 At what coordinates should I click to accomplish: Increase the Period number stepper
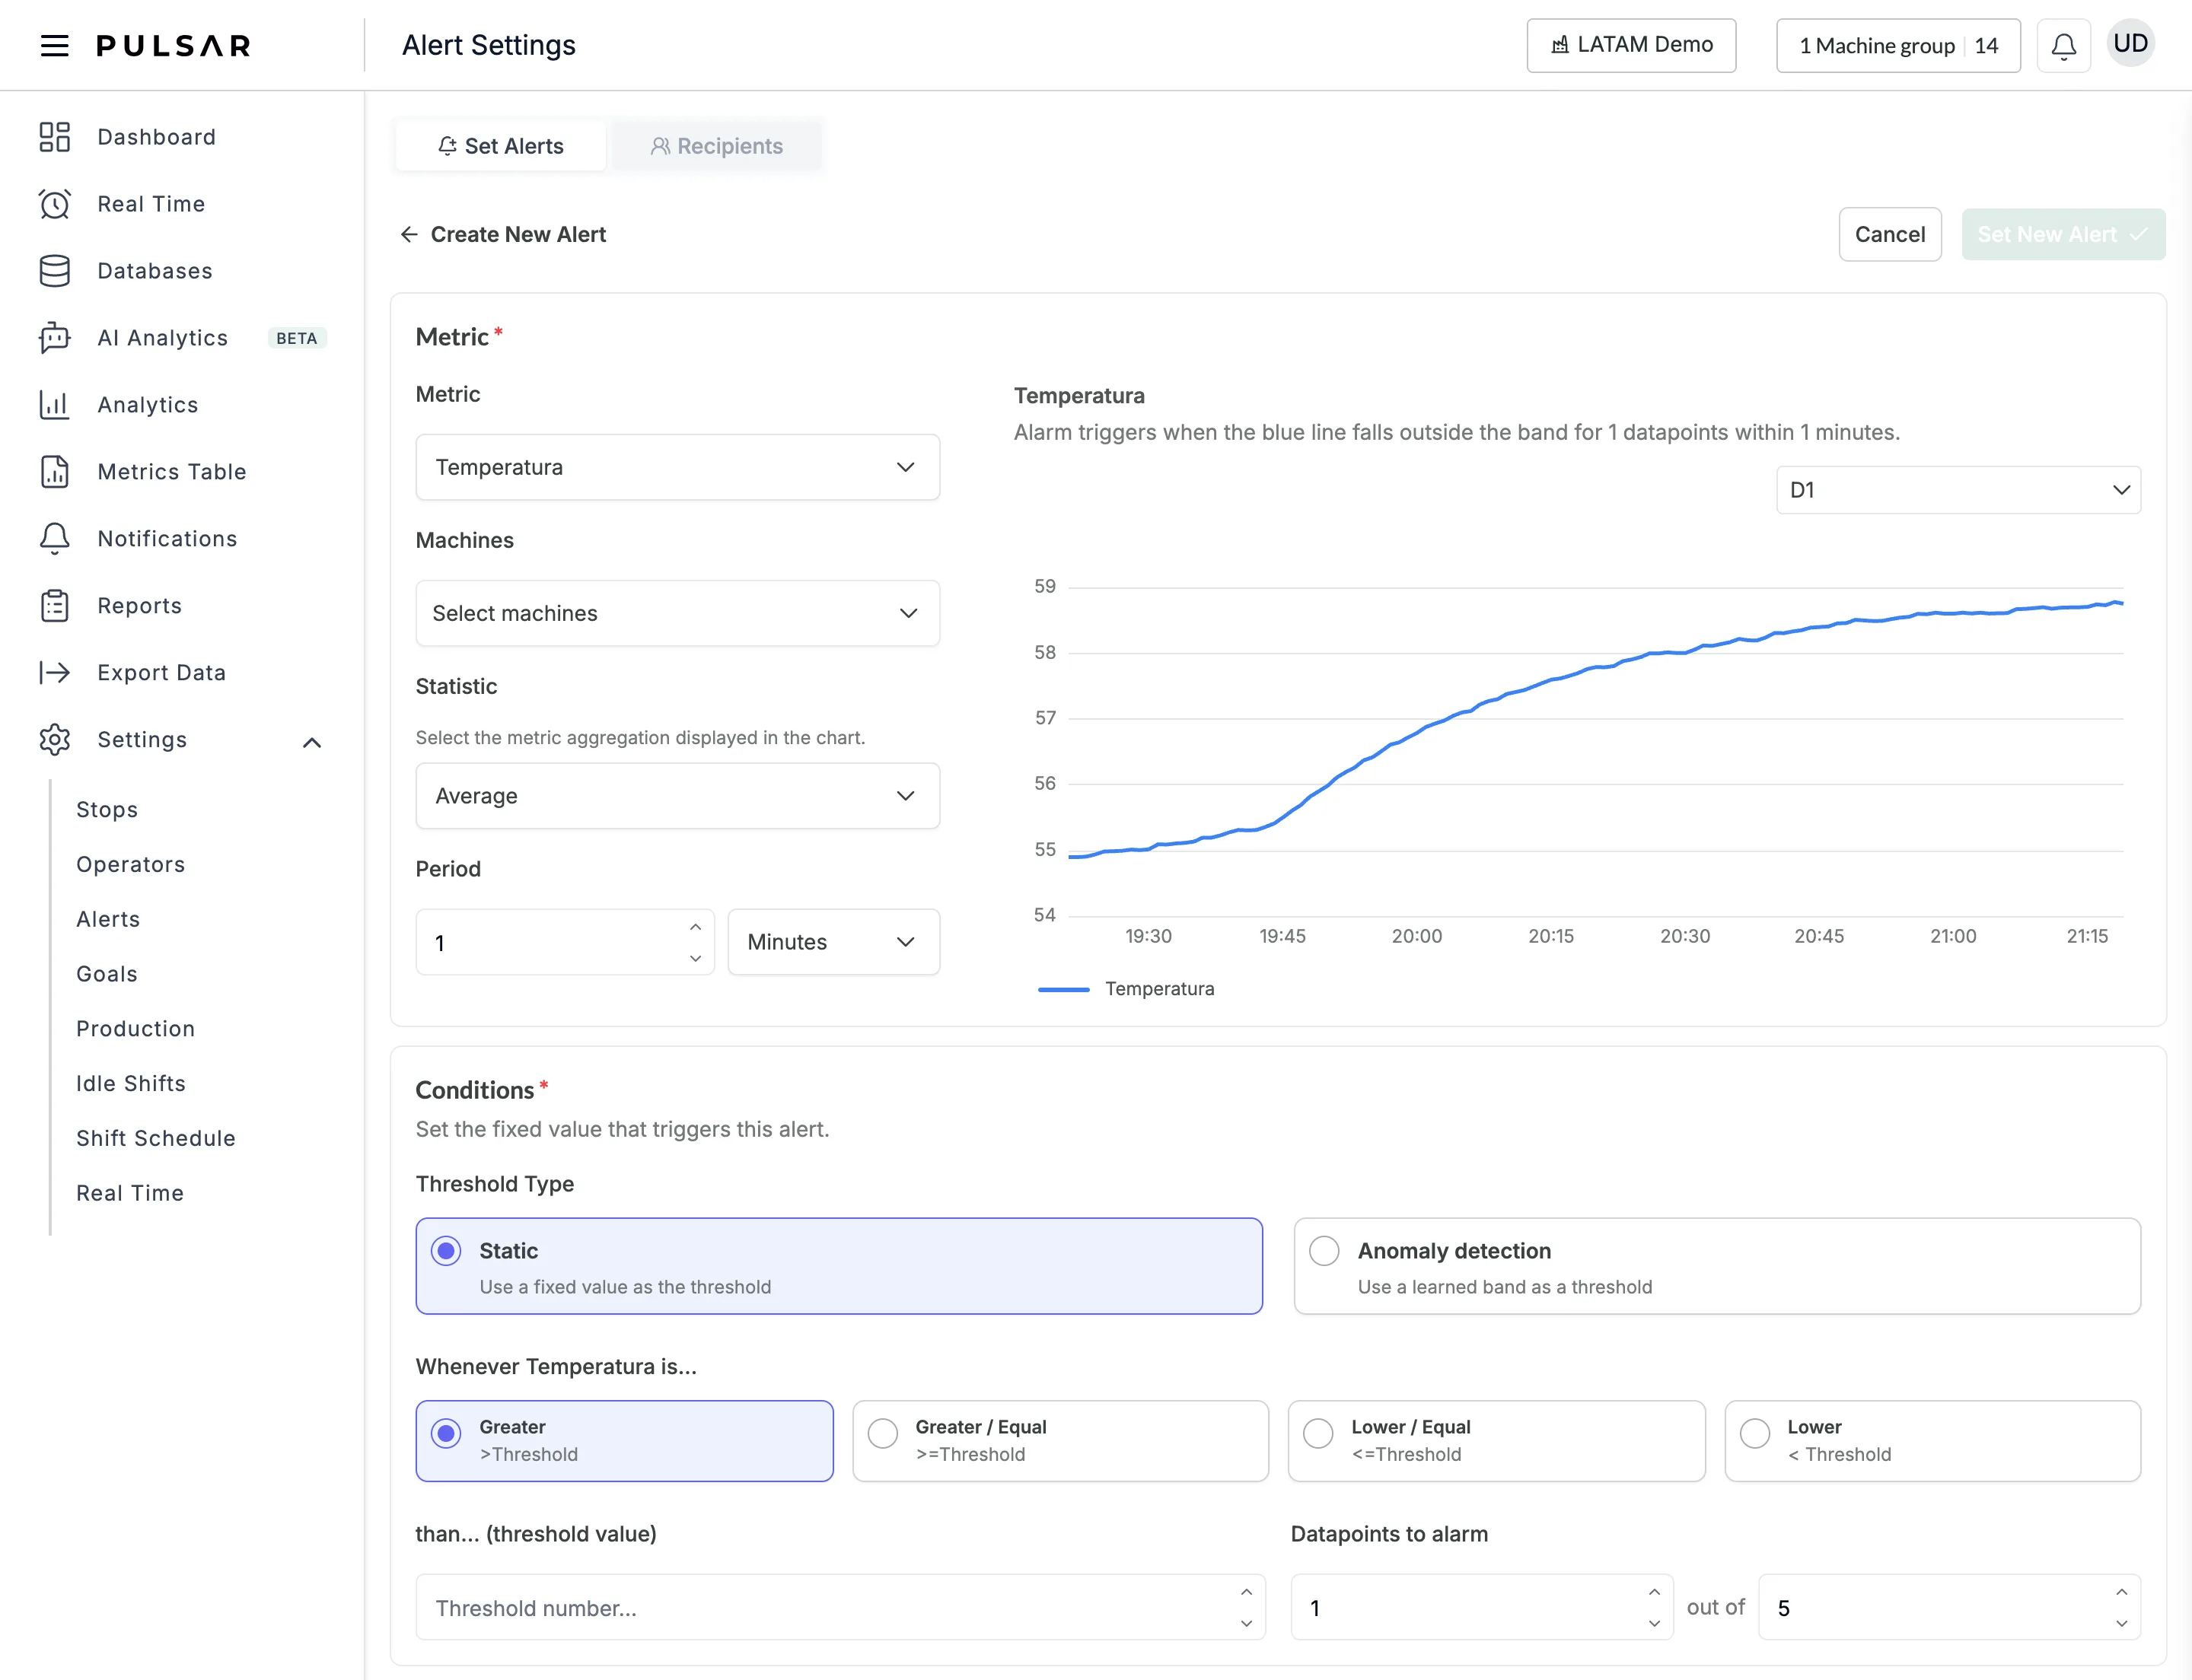pyautogui.click(x=696, y=927)
